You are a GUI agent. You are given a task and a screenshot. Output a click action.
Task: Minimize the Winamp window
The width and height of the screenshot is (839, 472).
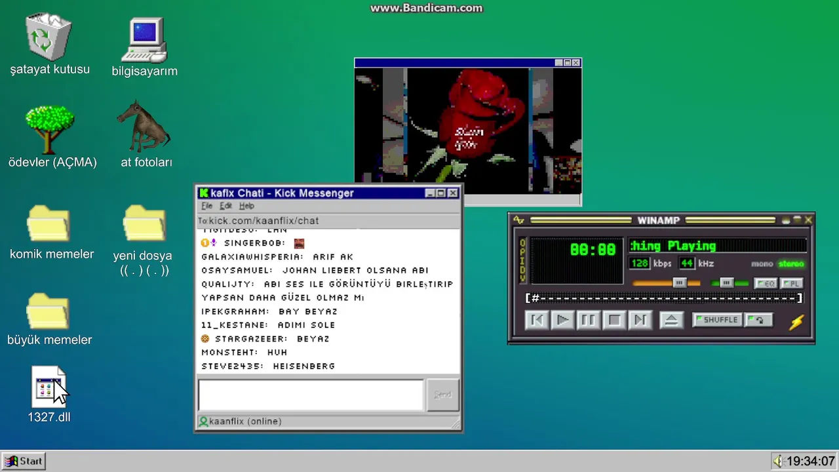tap(786, 220)
